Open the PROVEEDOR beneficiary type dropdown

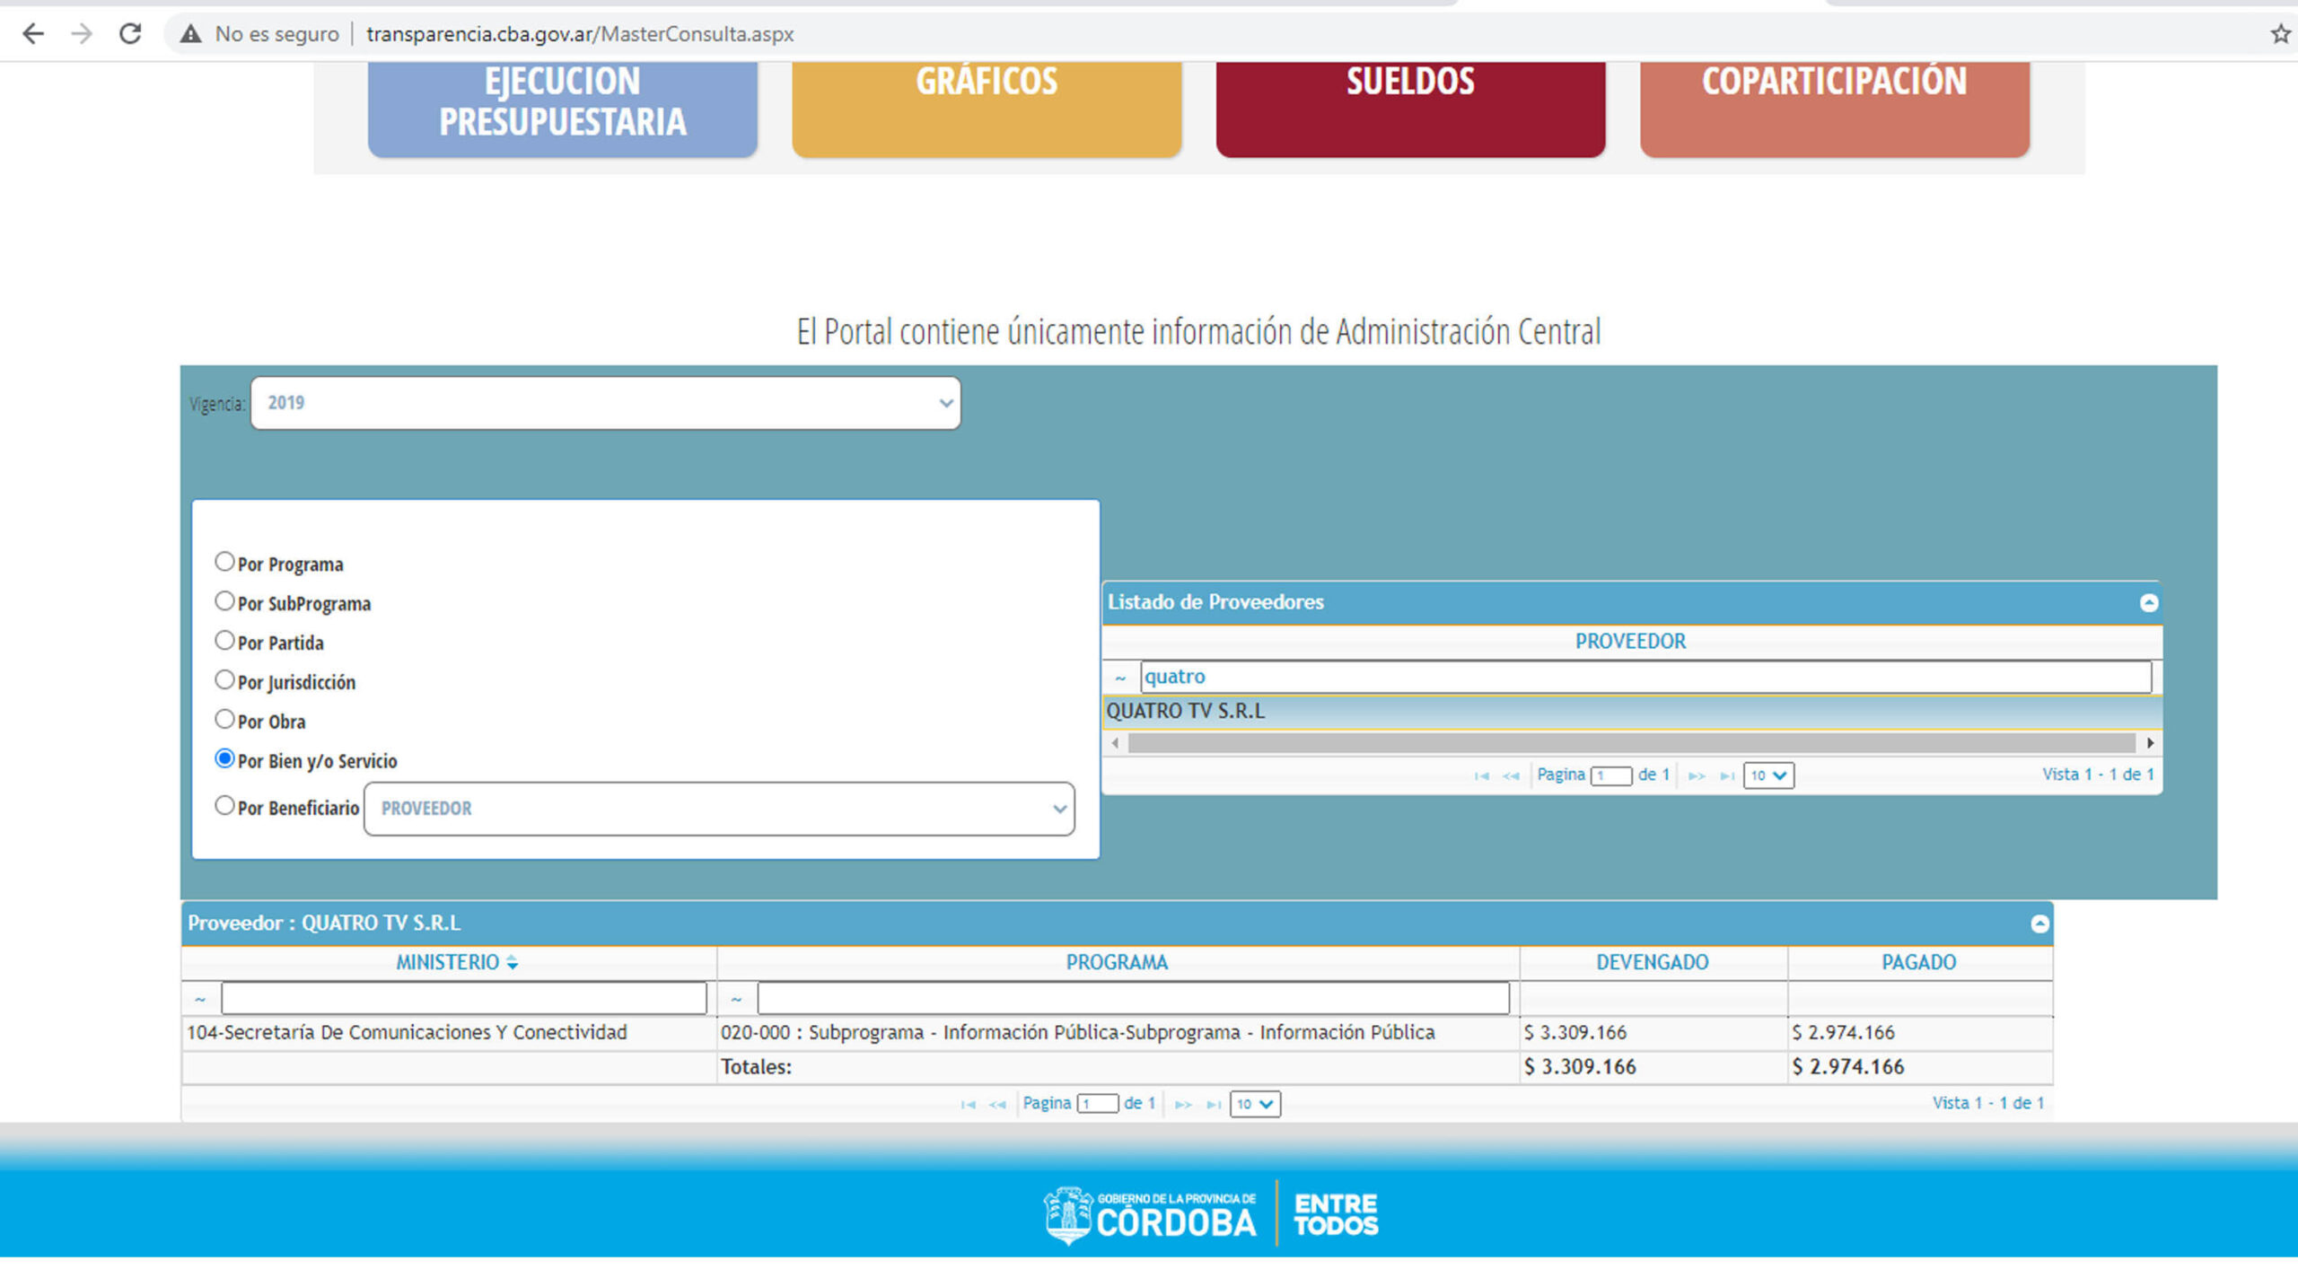pyautogui.click(x=718, y=809)
